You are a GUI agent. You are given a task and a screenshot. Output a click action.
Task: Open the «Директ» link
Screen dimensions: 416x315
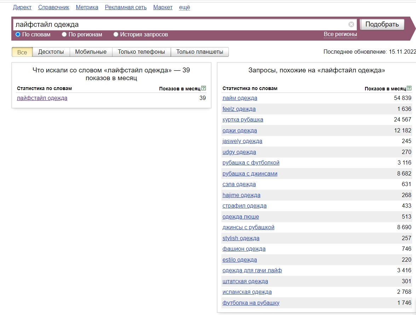(x=22, y=7)
